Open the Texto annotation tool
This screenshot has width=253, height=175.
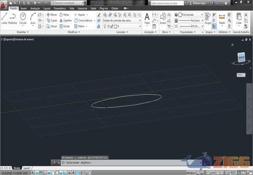pyautogui.click(x=147, y=19)
